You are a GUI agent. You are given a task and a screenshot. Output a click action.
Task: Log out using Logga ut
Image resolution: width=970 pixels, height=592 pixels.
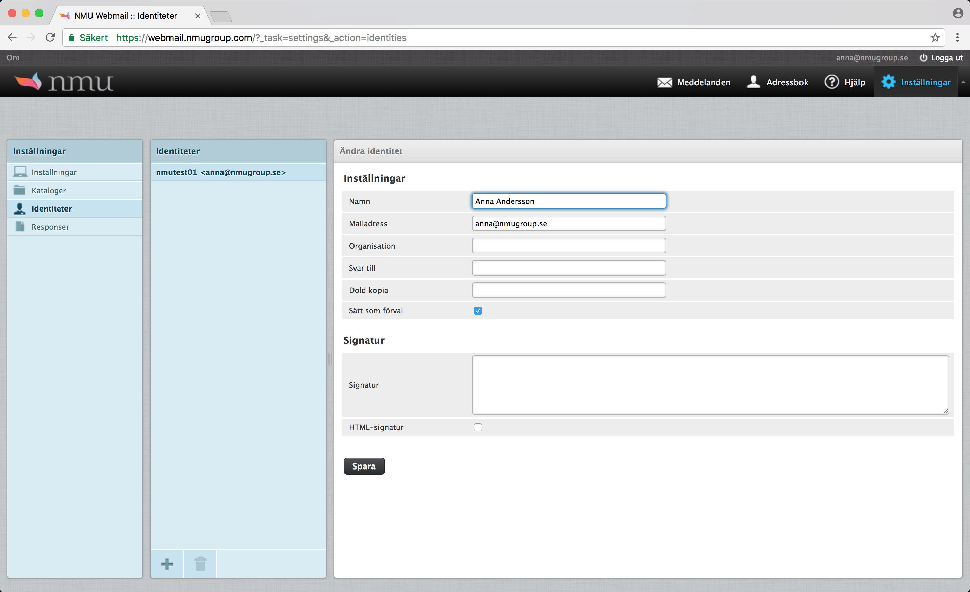tap(946, 58)
